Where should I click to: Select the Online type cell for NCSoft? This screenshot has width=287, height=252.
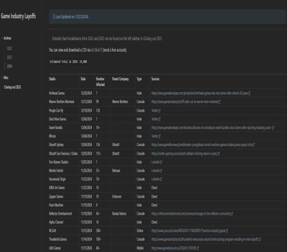(x=140, y=231)
